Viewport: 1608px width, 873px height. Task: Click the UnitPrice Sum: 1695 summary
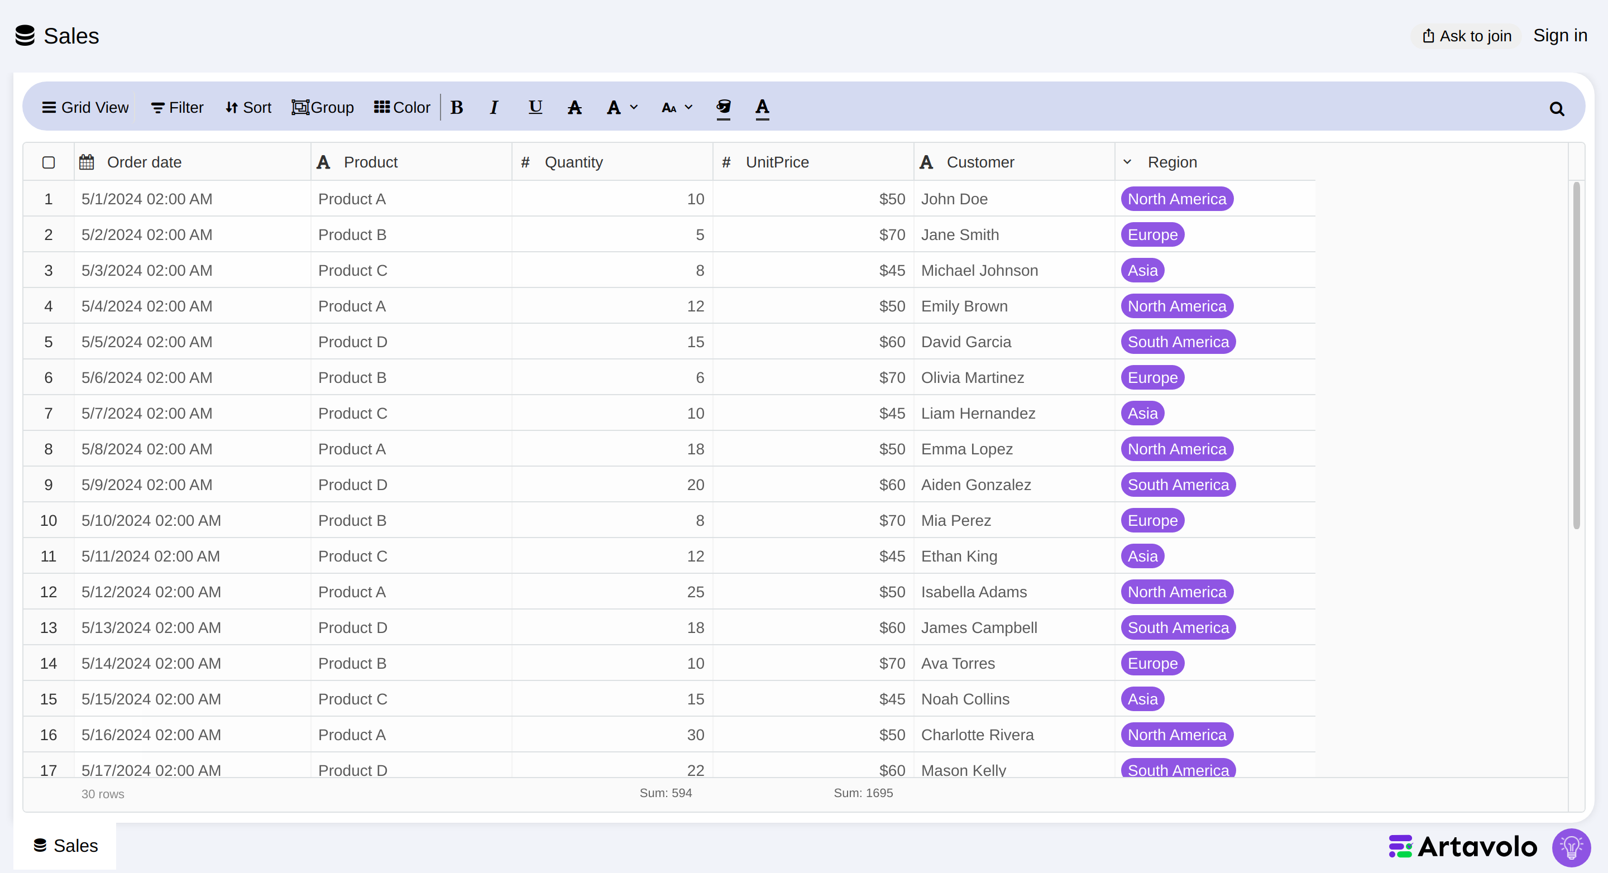point(863,793)
